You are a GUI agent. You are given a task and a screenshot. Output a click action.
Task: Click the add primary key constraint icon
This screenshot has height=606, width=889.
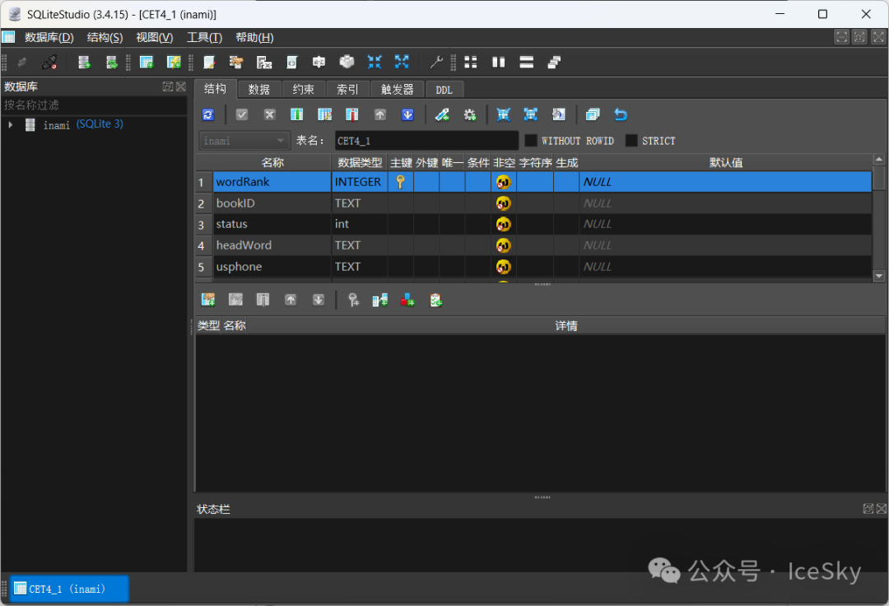pyautogui.click(x=353, y=300)
